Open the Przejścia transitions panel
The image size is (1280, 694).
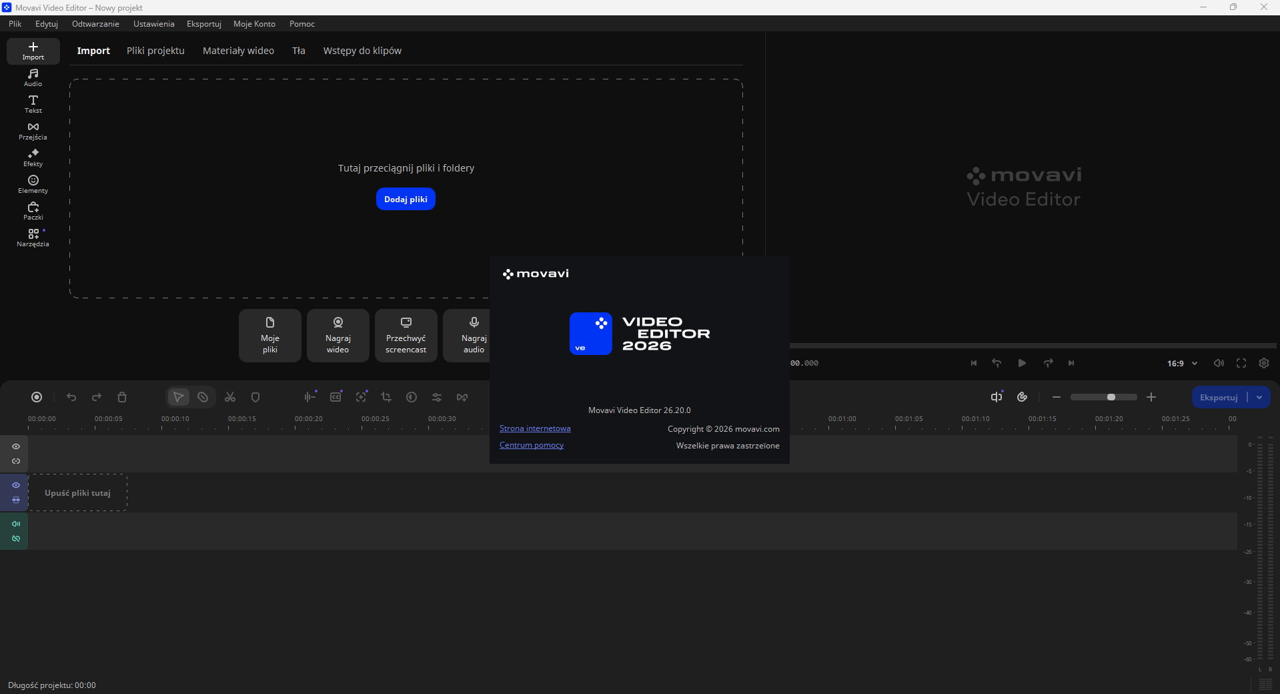[33, 131]
